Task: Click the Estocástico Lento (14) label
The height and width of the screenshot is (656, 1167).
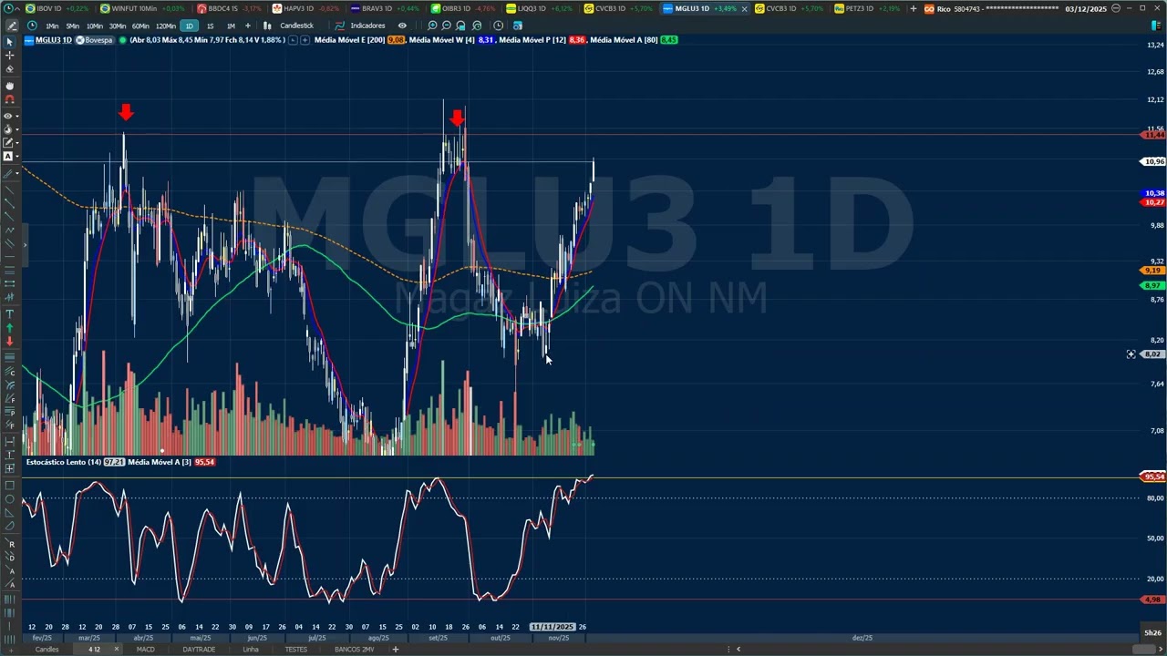Action: coord(63,462)
